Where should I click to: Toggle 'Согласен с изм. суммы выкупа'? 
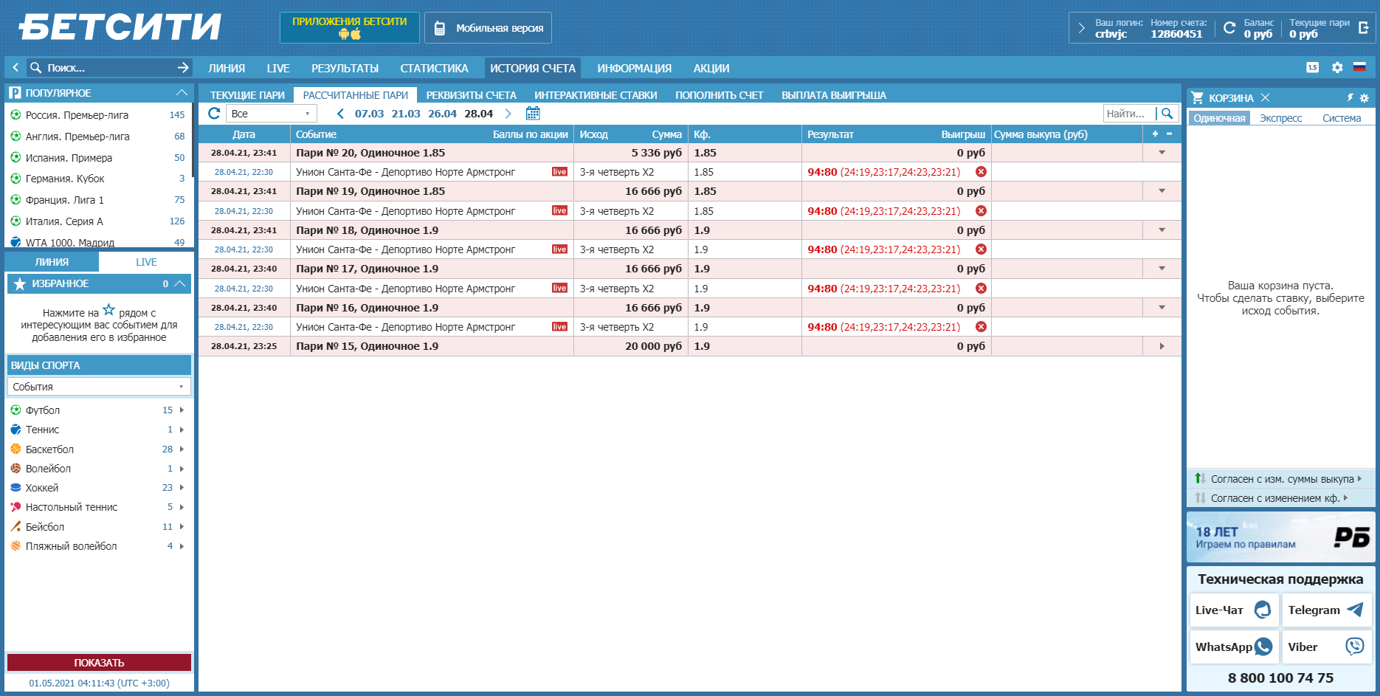pyautogui.click(x=1282, y=479)
